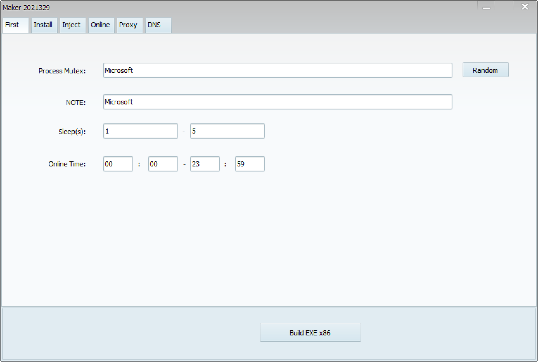538x362 pixels.
Task: Go to the Online tab
Action: pos(100,25)
